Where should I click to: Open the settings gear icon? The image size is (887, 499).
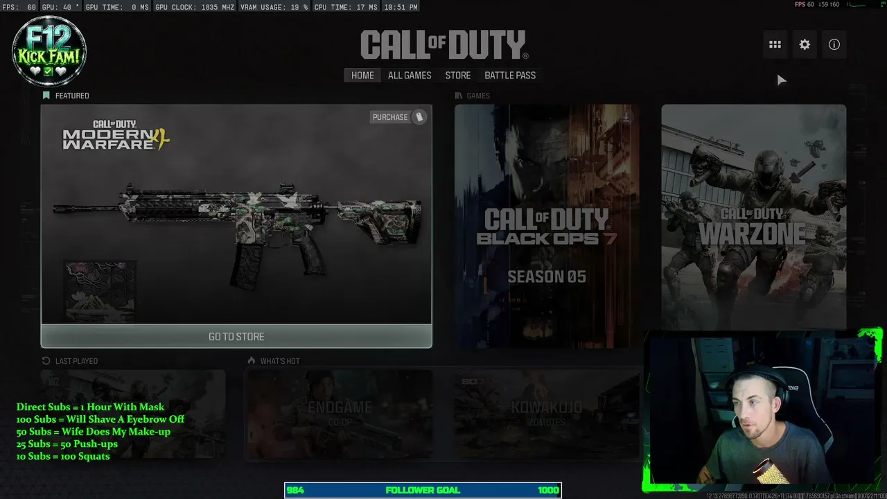805,44
